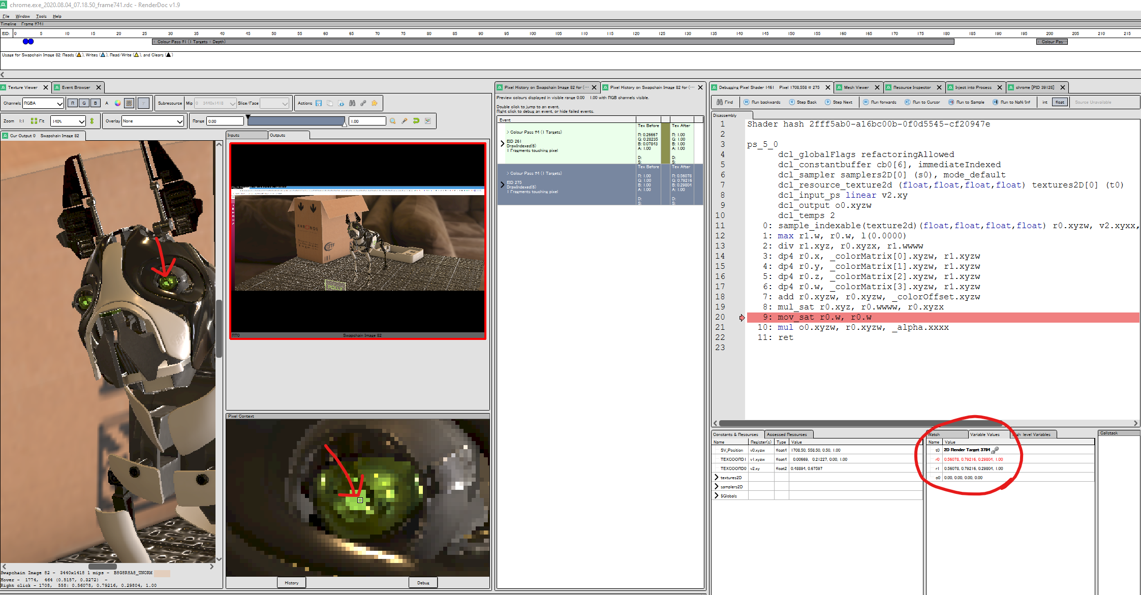Open the Window menu
Screen dimensions: 1141x595
[22, 16]
